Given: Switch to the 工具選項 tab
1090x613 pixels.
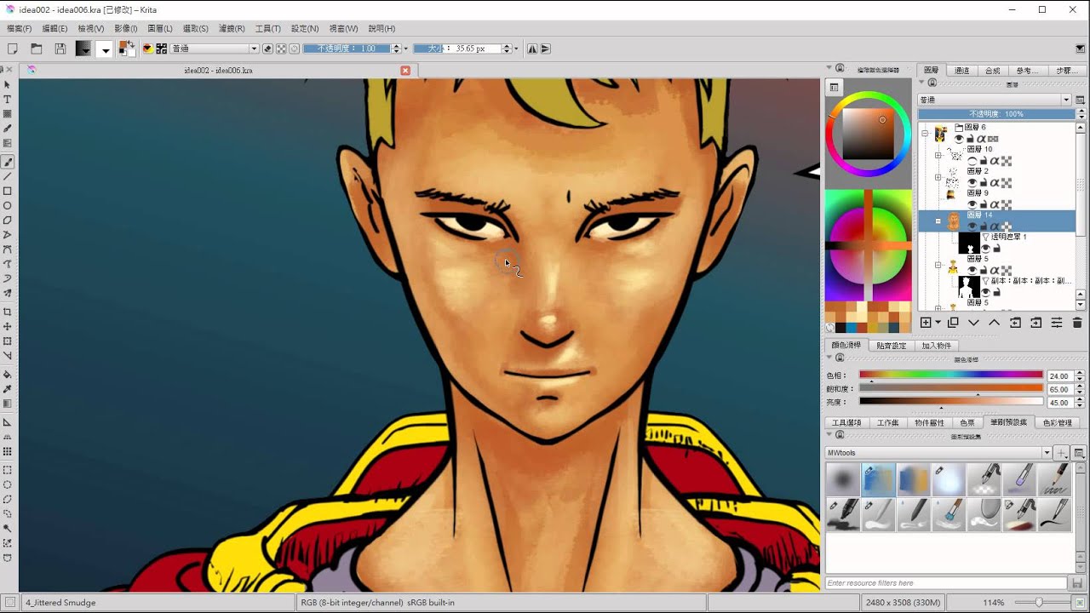Looking at the screenshot, I should [846, 422].
